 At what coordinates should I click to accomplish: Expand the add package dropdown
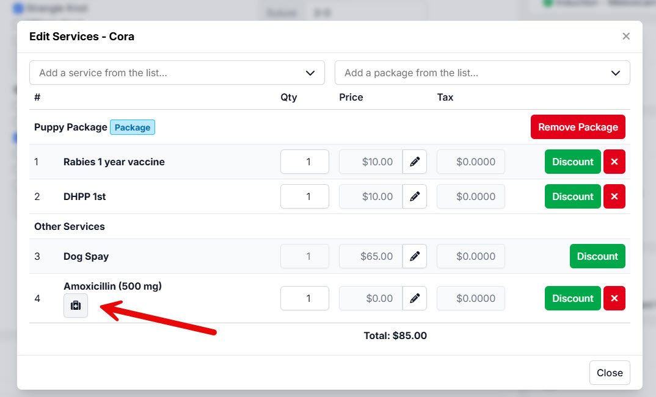coord(483,73)
